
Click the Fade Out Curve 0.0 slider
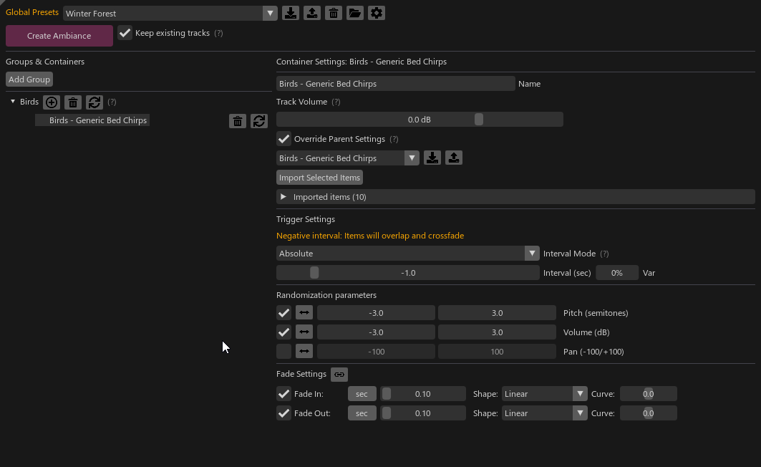(x=649, y=413)
